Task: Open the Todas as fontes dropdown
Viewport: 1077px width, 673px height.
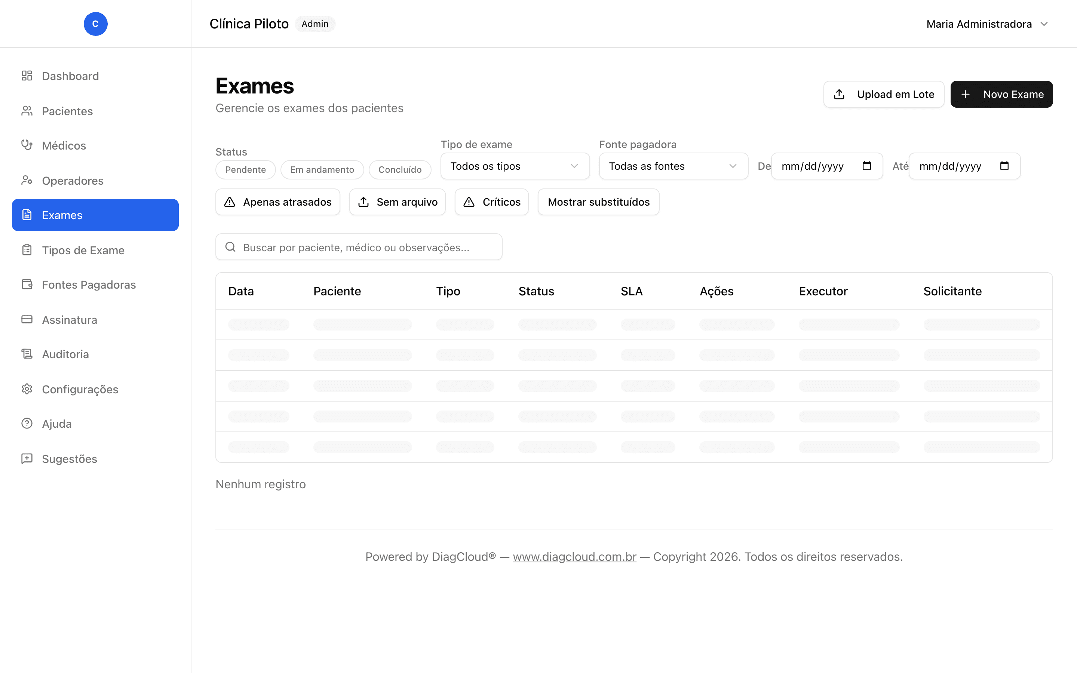Action: coord(673,166)
